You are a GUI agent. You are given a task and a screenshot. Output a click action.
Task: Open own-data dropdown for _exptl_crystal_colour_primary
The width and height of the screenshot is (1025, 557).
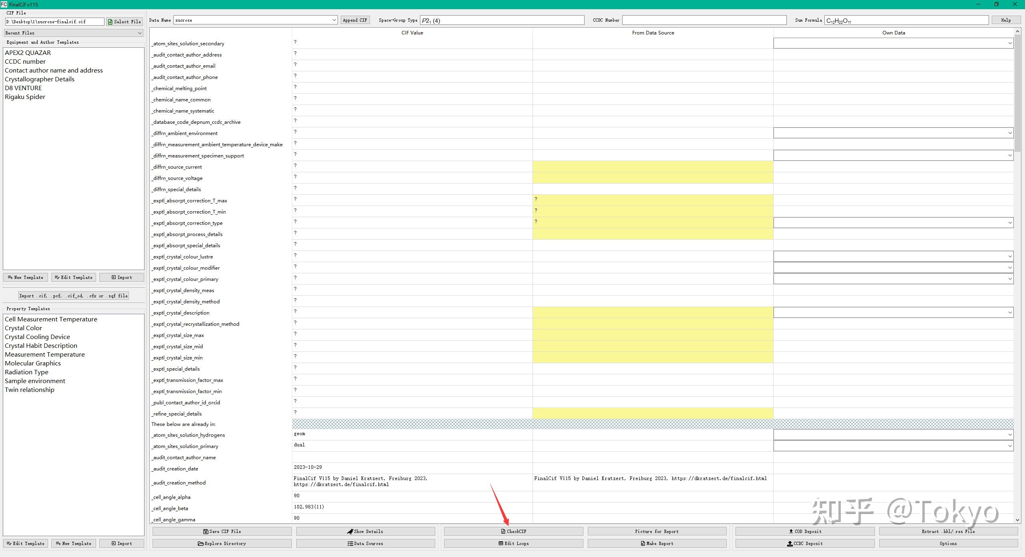(1009, 279)
